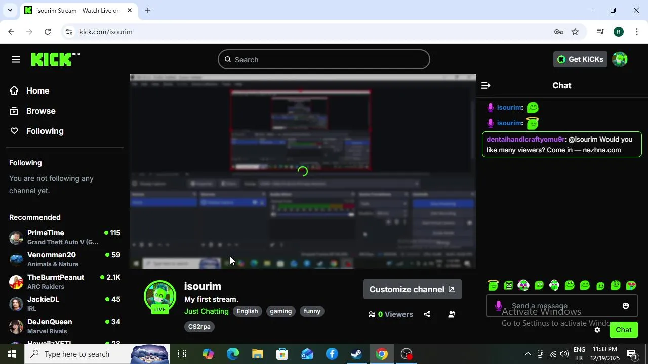648x364 pixels.
Task: Open TheBurntPeanut recommended channel
Action: (x=65, y=282)
